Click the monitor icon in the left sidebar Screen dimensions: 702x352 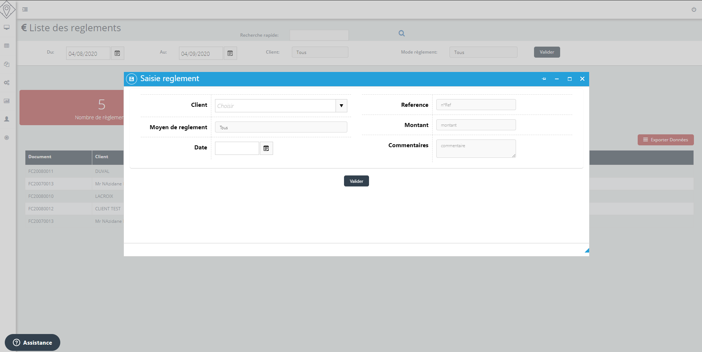point(7,28)
